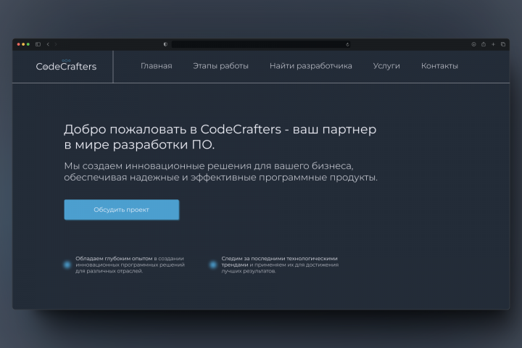This screenshot has height=348, width=522.
Task: Go back with the browser back arrow
Action: point(48,44)
